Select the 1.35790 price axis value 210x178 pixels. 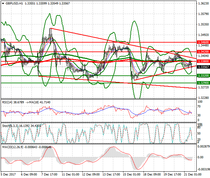[203, 14]
